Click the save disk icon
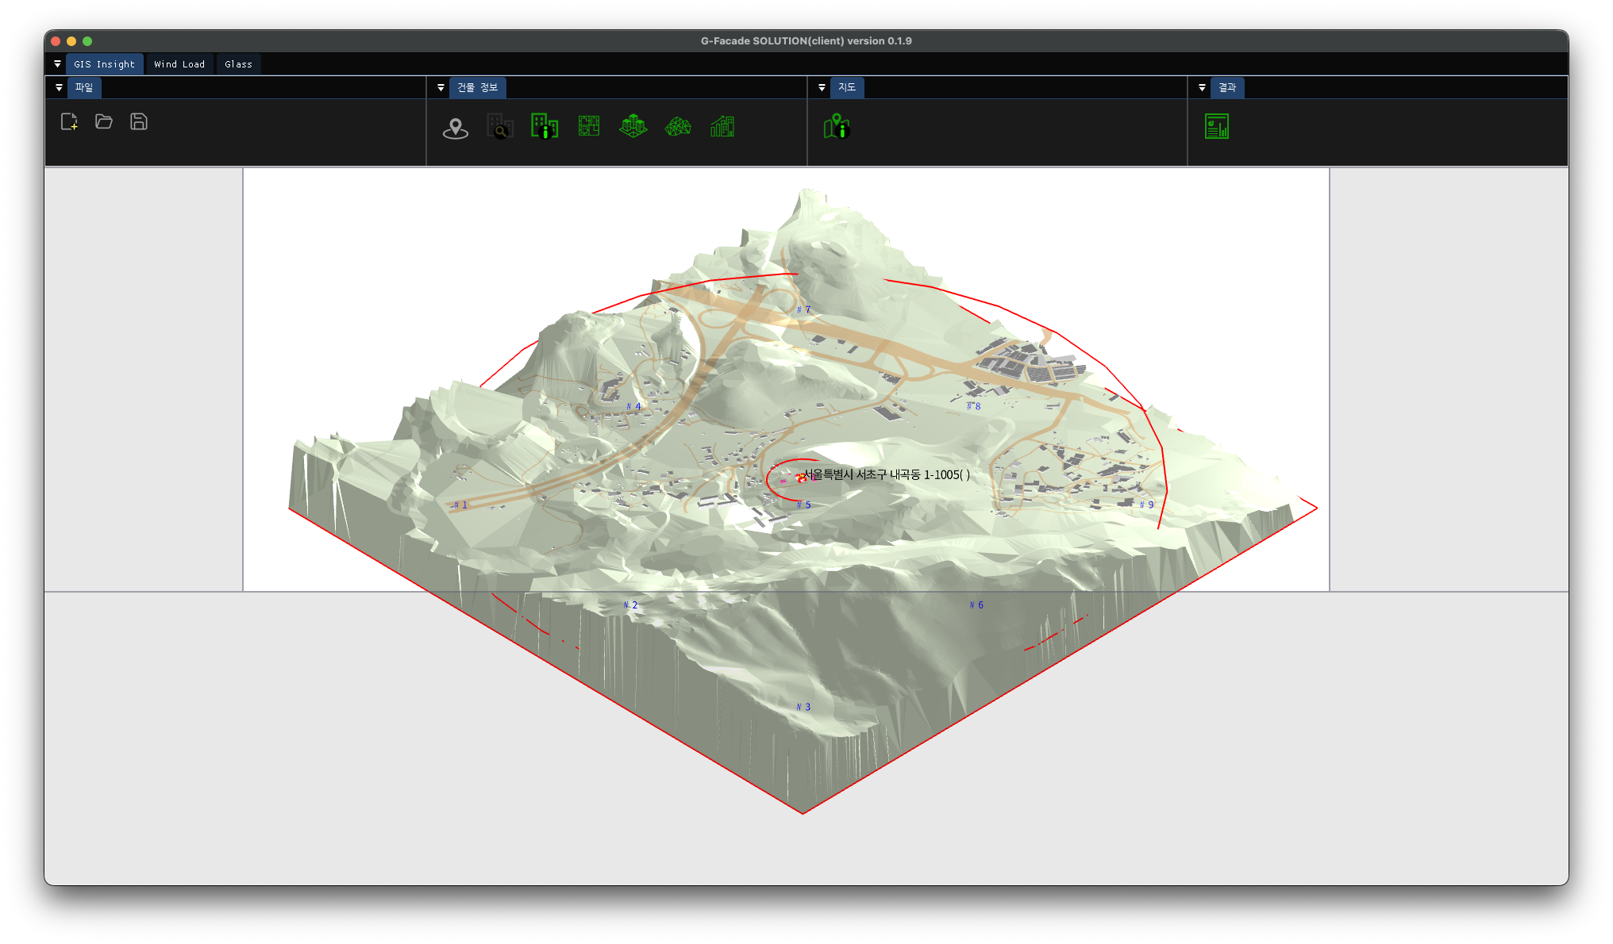Screen dimensions: 1613x944 click(139, 121)
